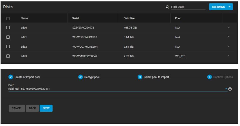The image size is (240, 126).
Task: Click the 2.73 TiB disk size cell
Action: click(x=129, y=56)
